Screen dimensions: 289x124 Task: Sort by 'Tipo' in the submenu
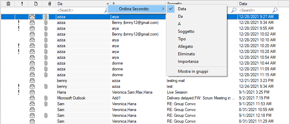[196, 39]
